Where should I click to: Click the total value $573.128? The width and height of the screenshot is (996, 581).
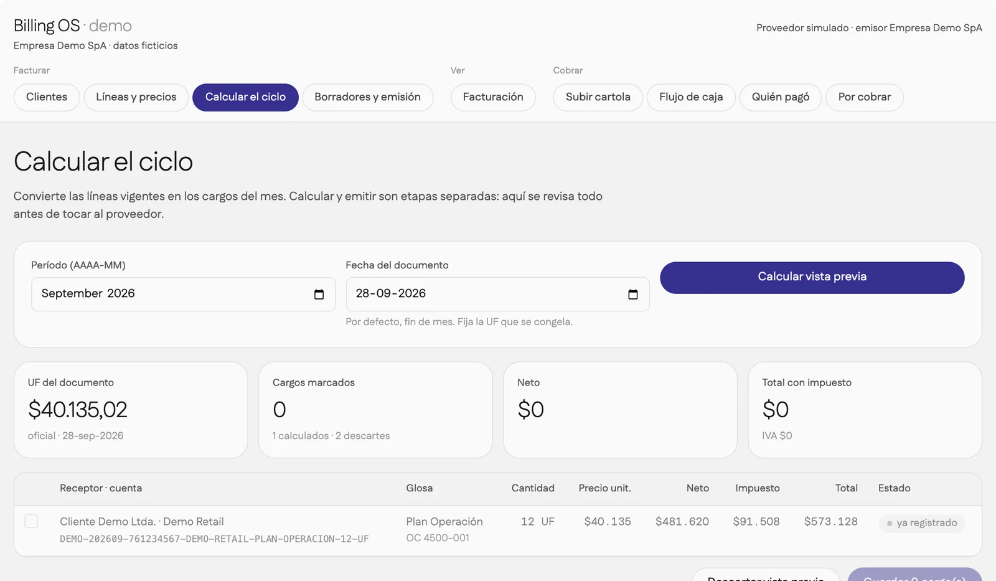point(831,522)
